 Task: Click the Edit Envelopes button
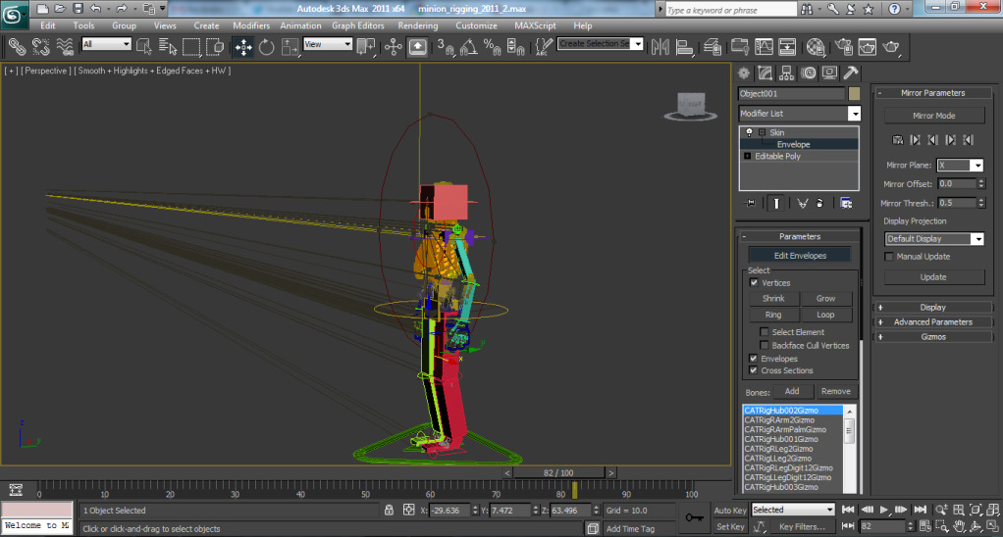pyautogui.click(x=800, y=256)
